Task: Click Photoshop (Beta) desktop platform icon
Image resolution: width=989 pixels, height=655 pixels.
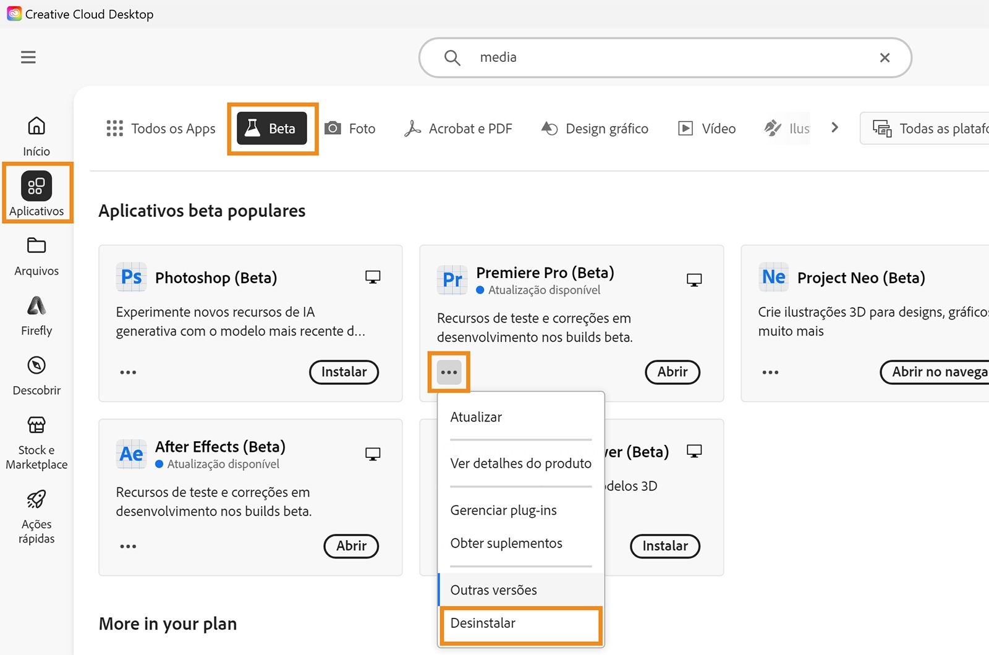Action: pyautogui.click(x=373, y=277)
